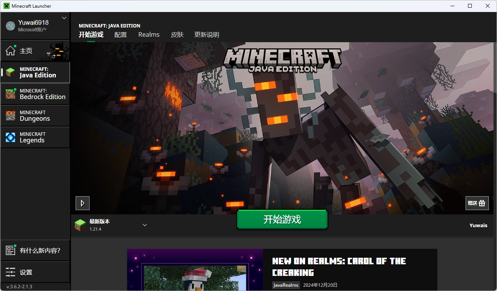Click the Yuwai6918 profile avatar
The height and width of the screenshot is (291, 497).
click(10, 26)
